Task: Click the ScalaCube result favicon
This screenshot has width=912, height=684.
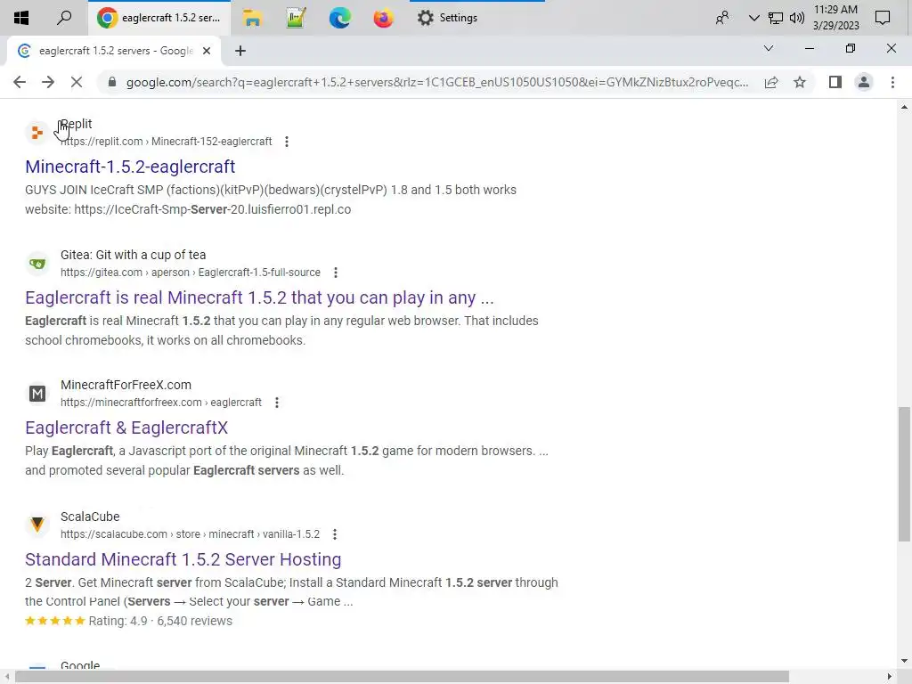Action: (37, 525)
